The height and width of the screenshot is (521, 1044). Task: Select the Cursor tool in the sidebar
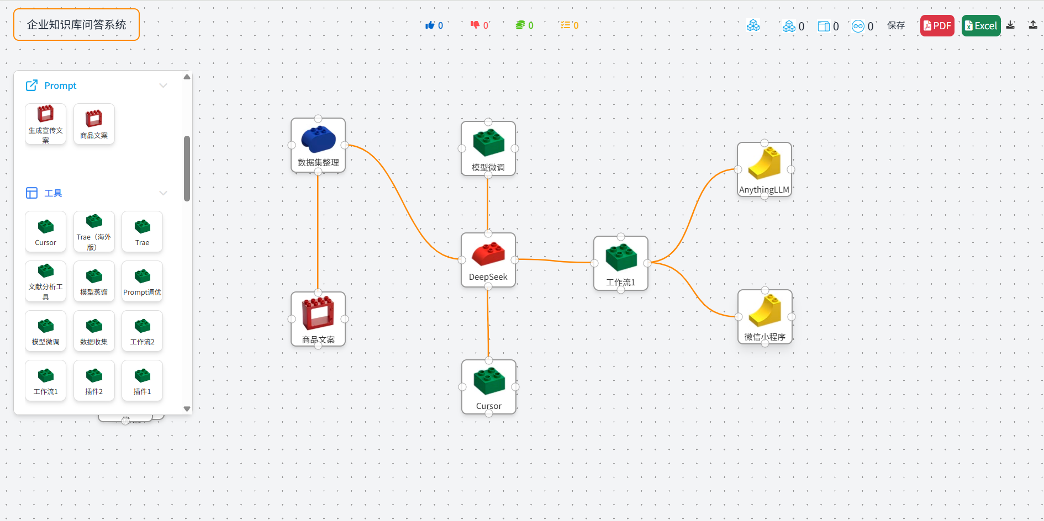tap(45, 232)
